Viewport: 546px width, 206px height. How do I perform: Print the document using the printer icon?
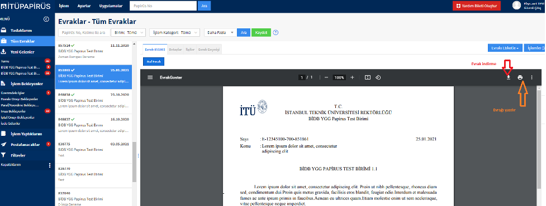click(520, 77)
